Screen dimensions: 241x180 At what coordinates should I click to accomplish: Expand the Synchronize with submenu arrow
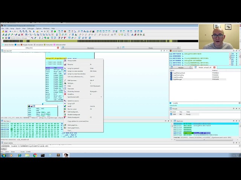click(x=101, y=97)
